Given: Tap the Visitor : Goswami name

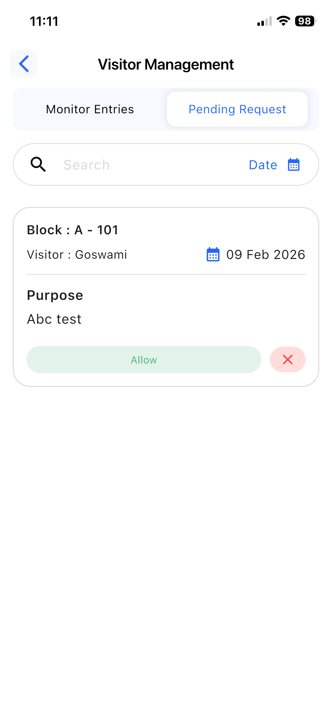Looking at the screenshot, I should click(x=77, y=254).
